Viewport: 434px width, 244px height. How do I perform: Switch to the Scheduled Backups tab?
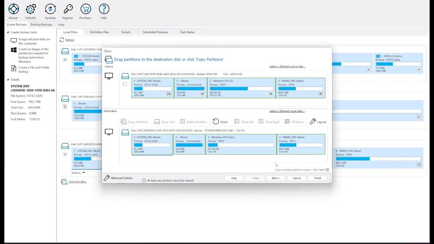point(156,32)
